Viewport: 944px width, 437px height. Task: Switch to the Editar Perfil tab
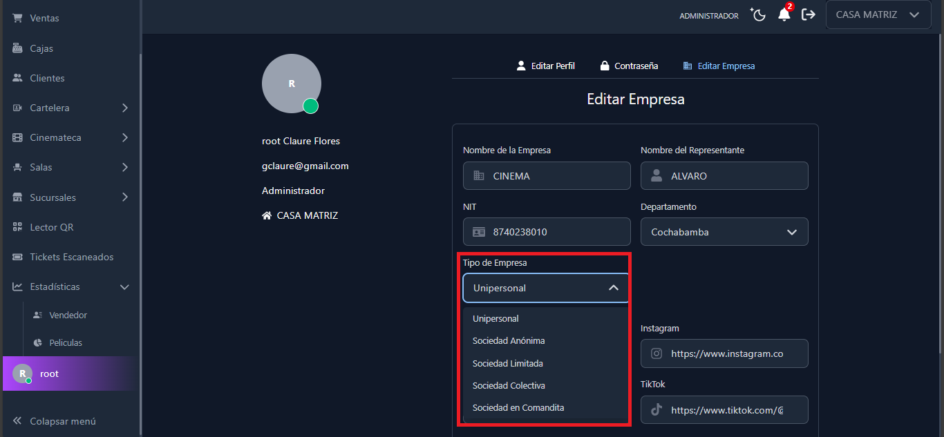pyautogui.click(x=546, y=66)
